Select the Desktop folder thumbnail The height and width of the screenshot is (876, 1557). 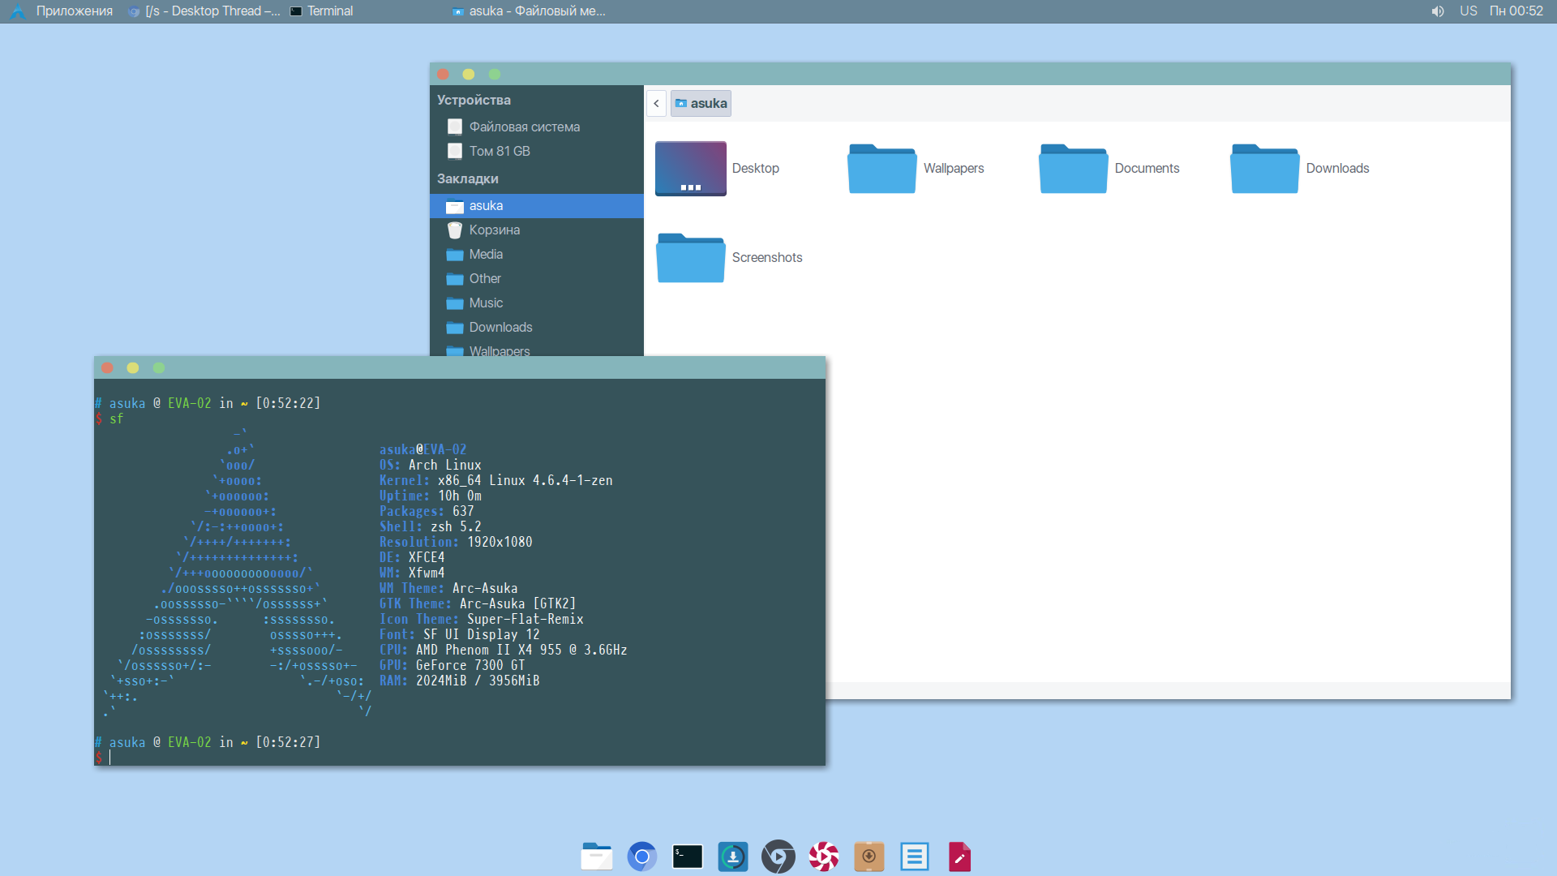point(691,169)
